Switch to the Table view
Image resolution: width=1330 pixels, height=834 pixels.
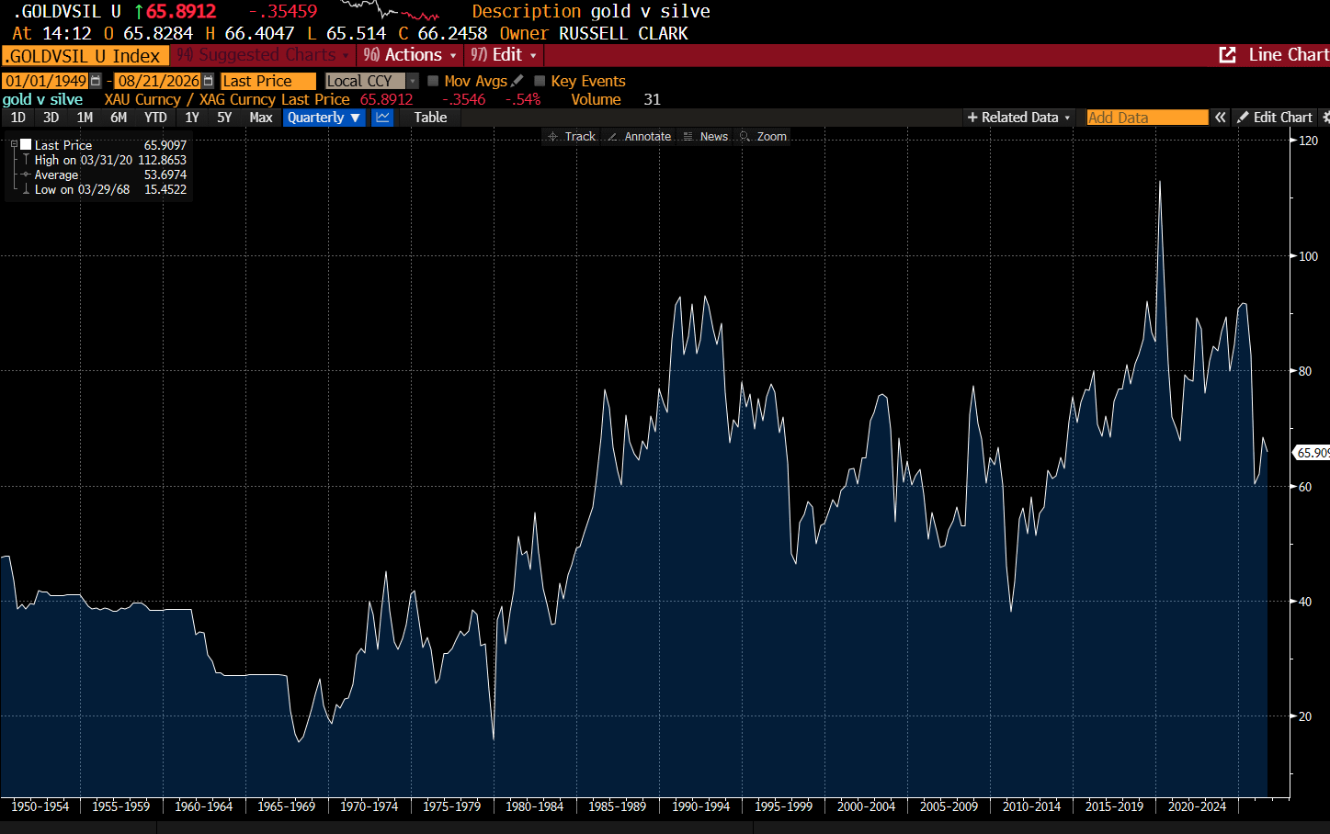click(430, 118)
